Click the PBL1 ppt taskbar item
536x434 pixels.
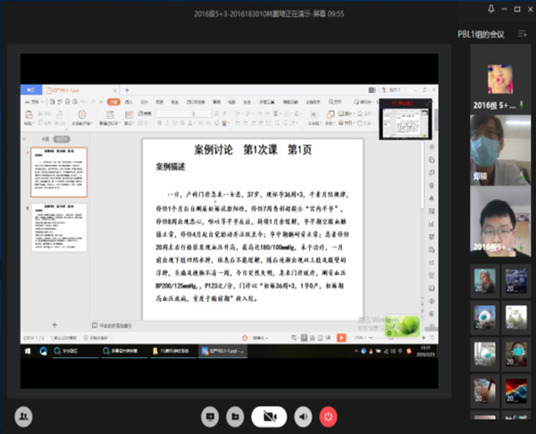click(x=222, y=352)
